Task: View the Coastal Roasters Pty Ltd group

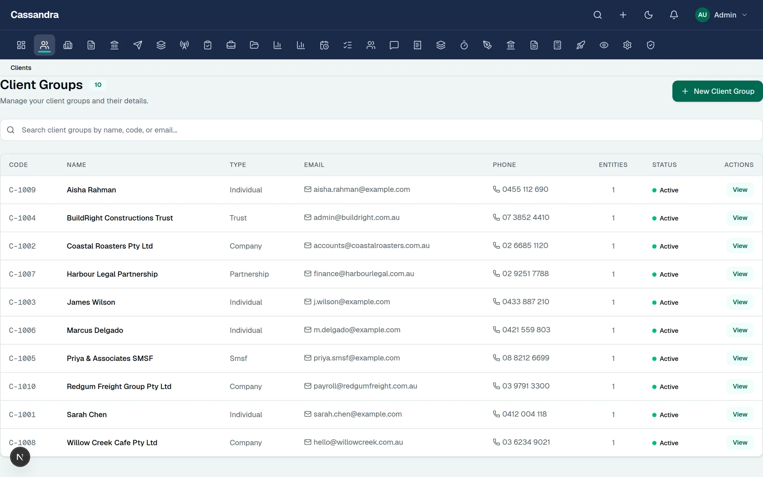Action: 740,246
